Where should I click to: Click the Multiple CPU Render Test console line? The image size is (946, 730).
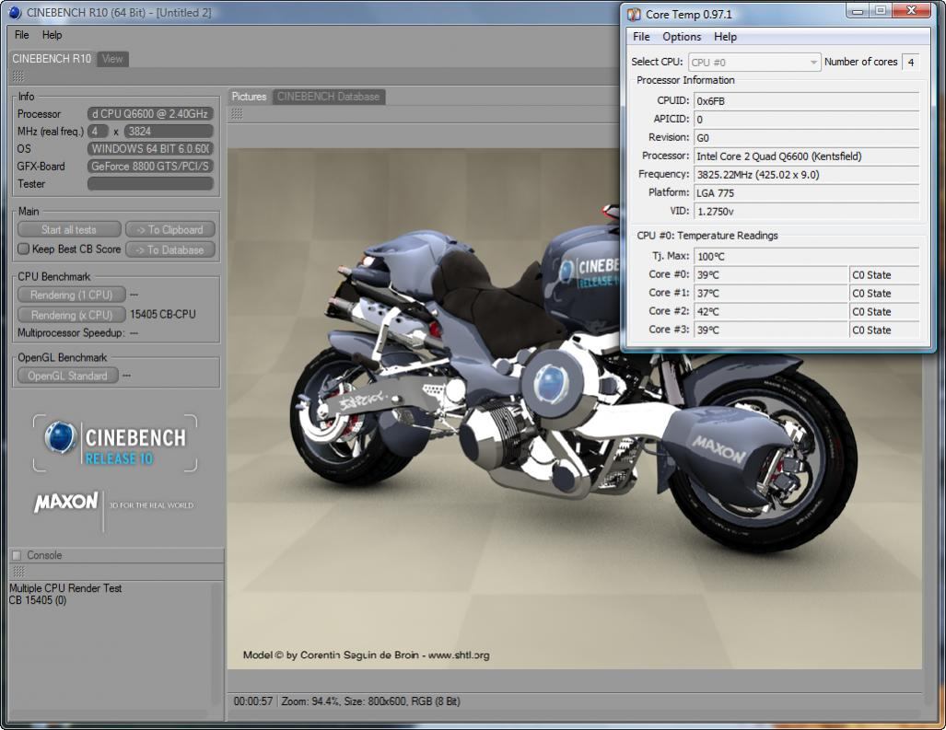pos(65,587)
